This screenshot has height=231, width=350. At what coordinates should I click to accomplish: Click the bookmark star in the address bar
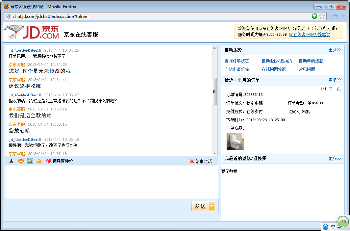[322, 16]
